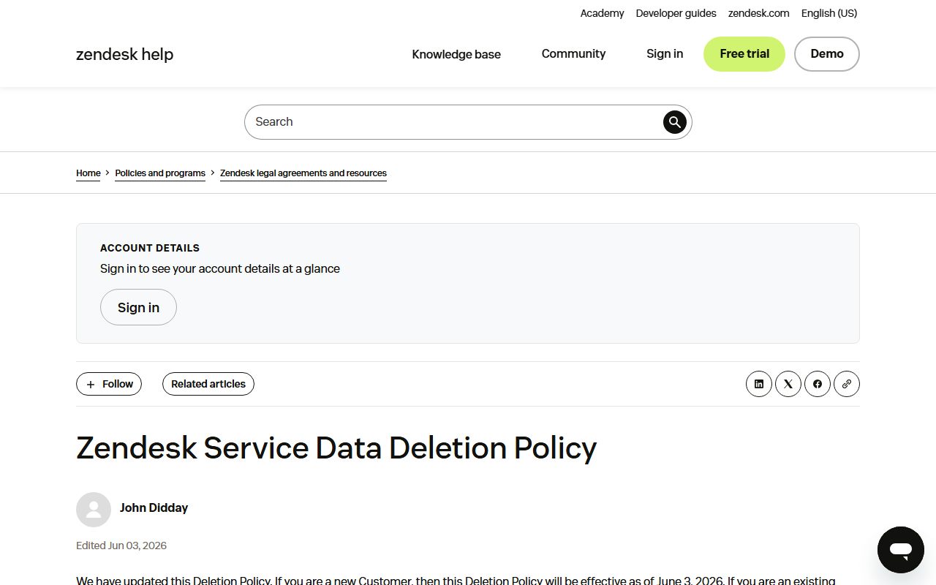Open Community menu item
Viewport: 936px width, 585px height.
(x=573, y=54)
